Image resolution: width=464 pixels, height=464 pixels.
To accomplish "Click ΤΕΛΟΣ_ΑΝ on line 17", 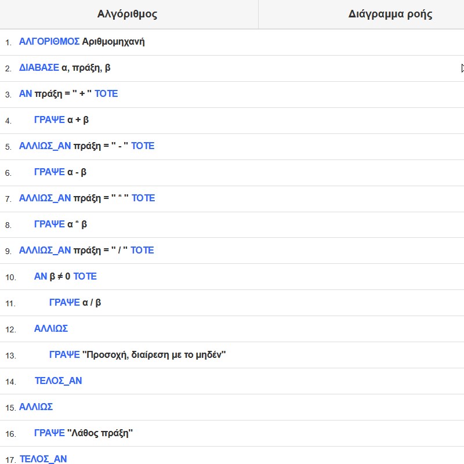I will point(43,459).
